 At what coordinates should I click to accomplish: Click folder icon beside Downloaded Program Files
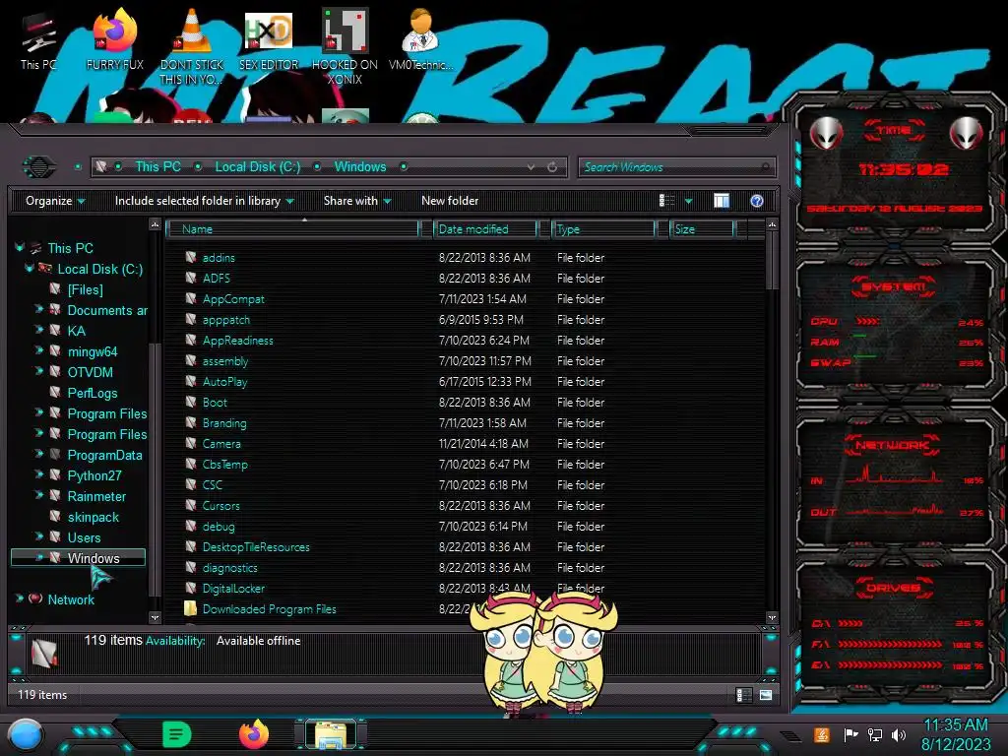(190, 608)
